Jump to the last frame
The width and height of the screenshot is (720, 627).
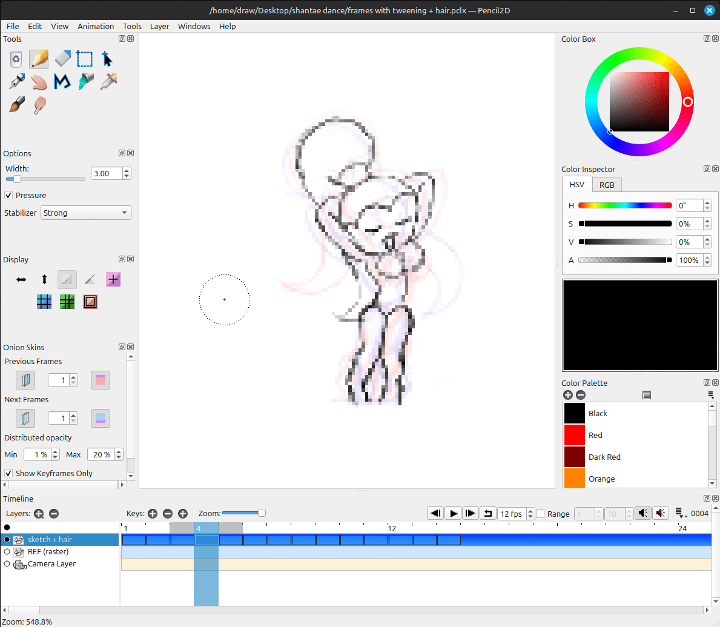470,513
